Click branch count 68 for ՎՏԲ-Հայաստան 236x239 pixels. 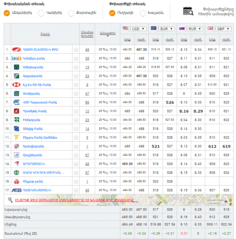(87, 102)
